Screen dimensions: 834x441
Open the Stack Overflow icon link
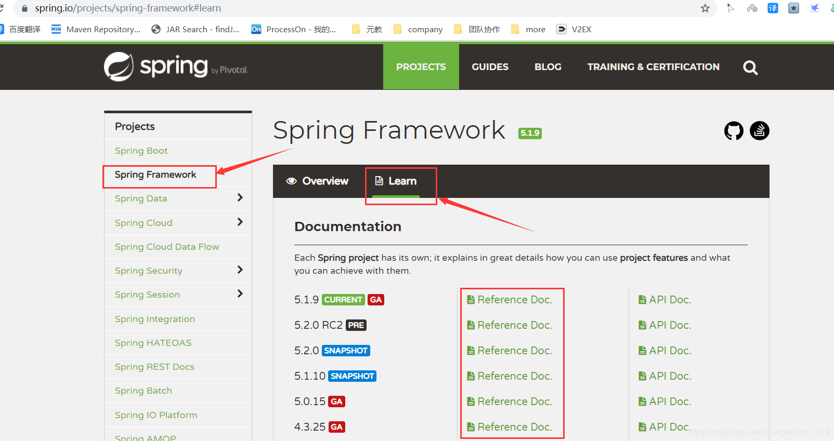[x=760, y=131]
